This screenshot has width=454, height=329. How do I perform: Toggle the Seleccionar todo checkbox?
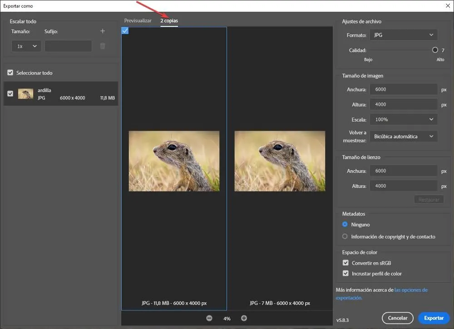10,73
